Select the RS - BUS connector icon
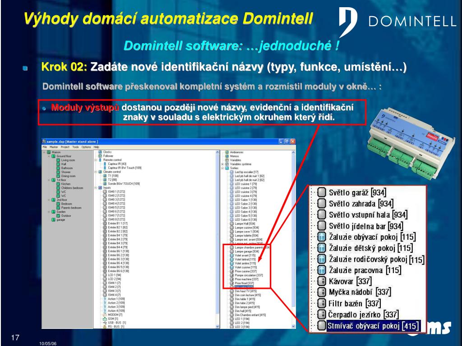462x346 pixels. (105, 327)
